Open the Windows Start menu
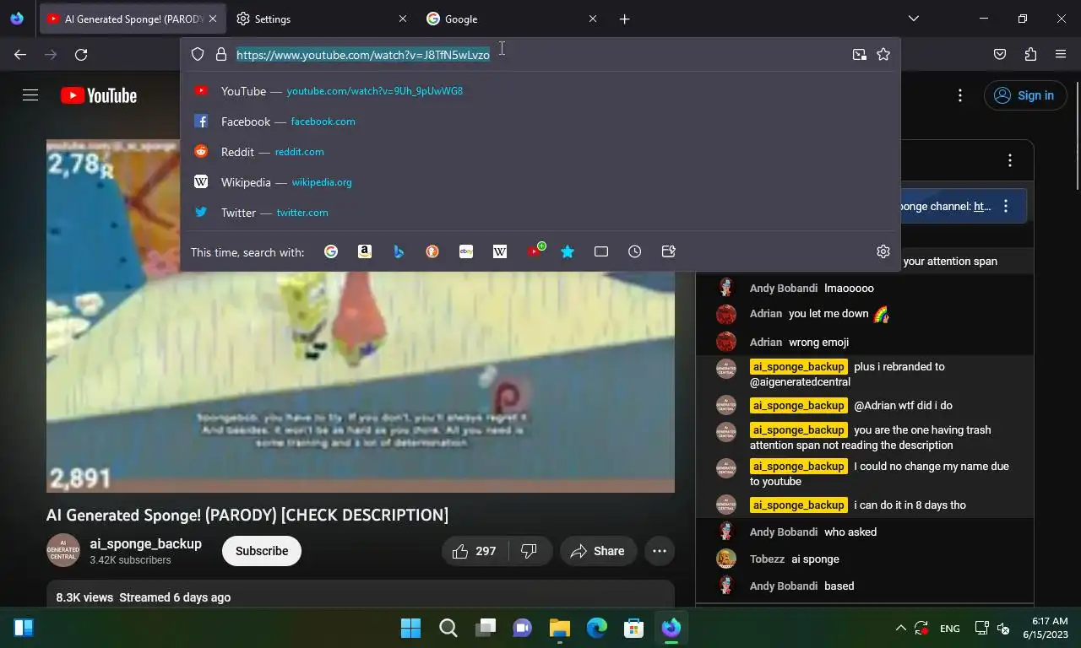1081x648 pixels. coord(411,628)
